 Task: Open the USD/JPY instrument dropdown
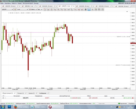pos(7,9)
